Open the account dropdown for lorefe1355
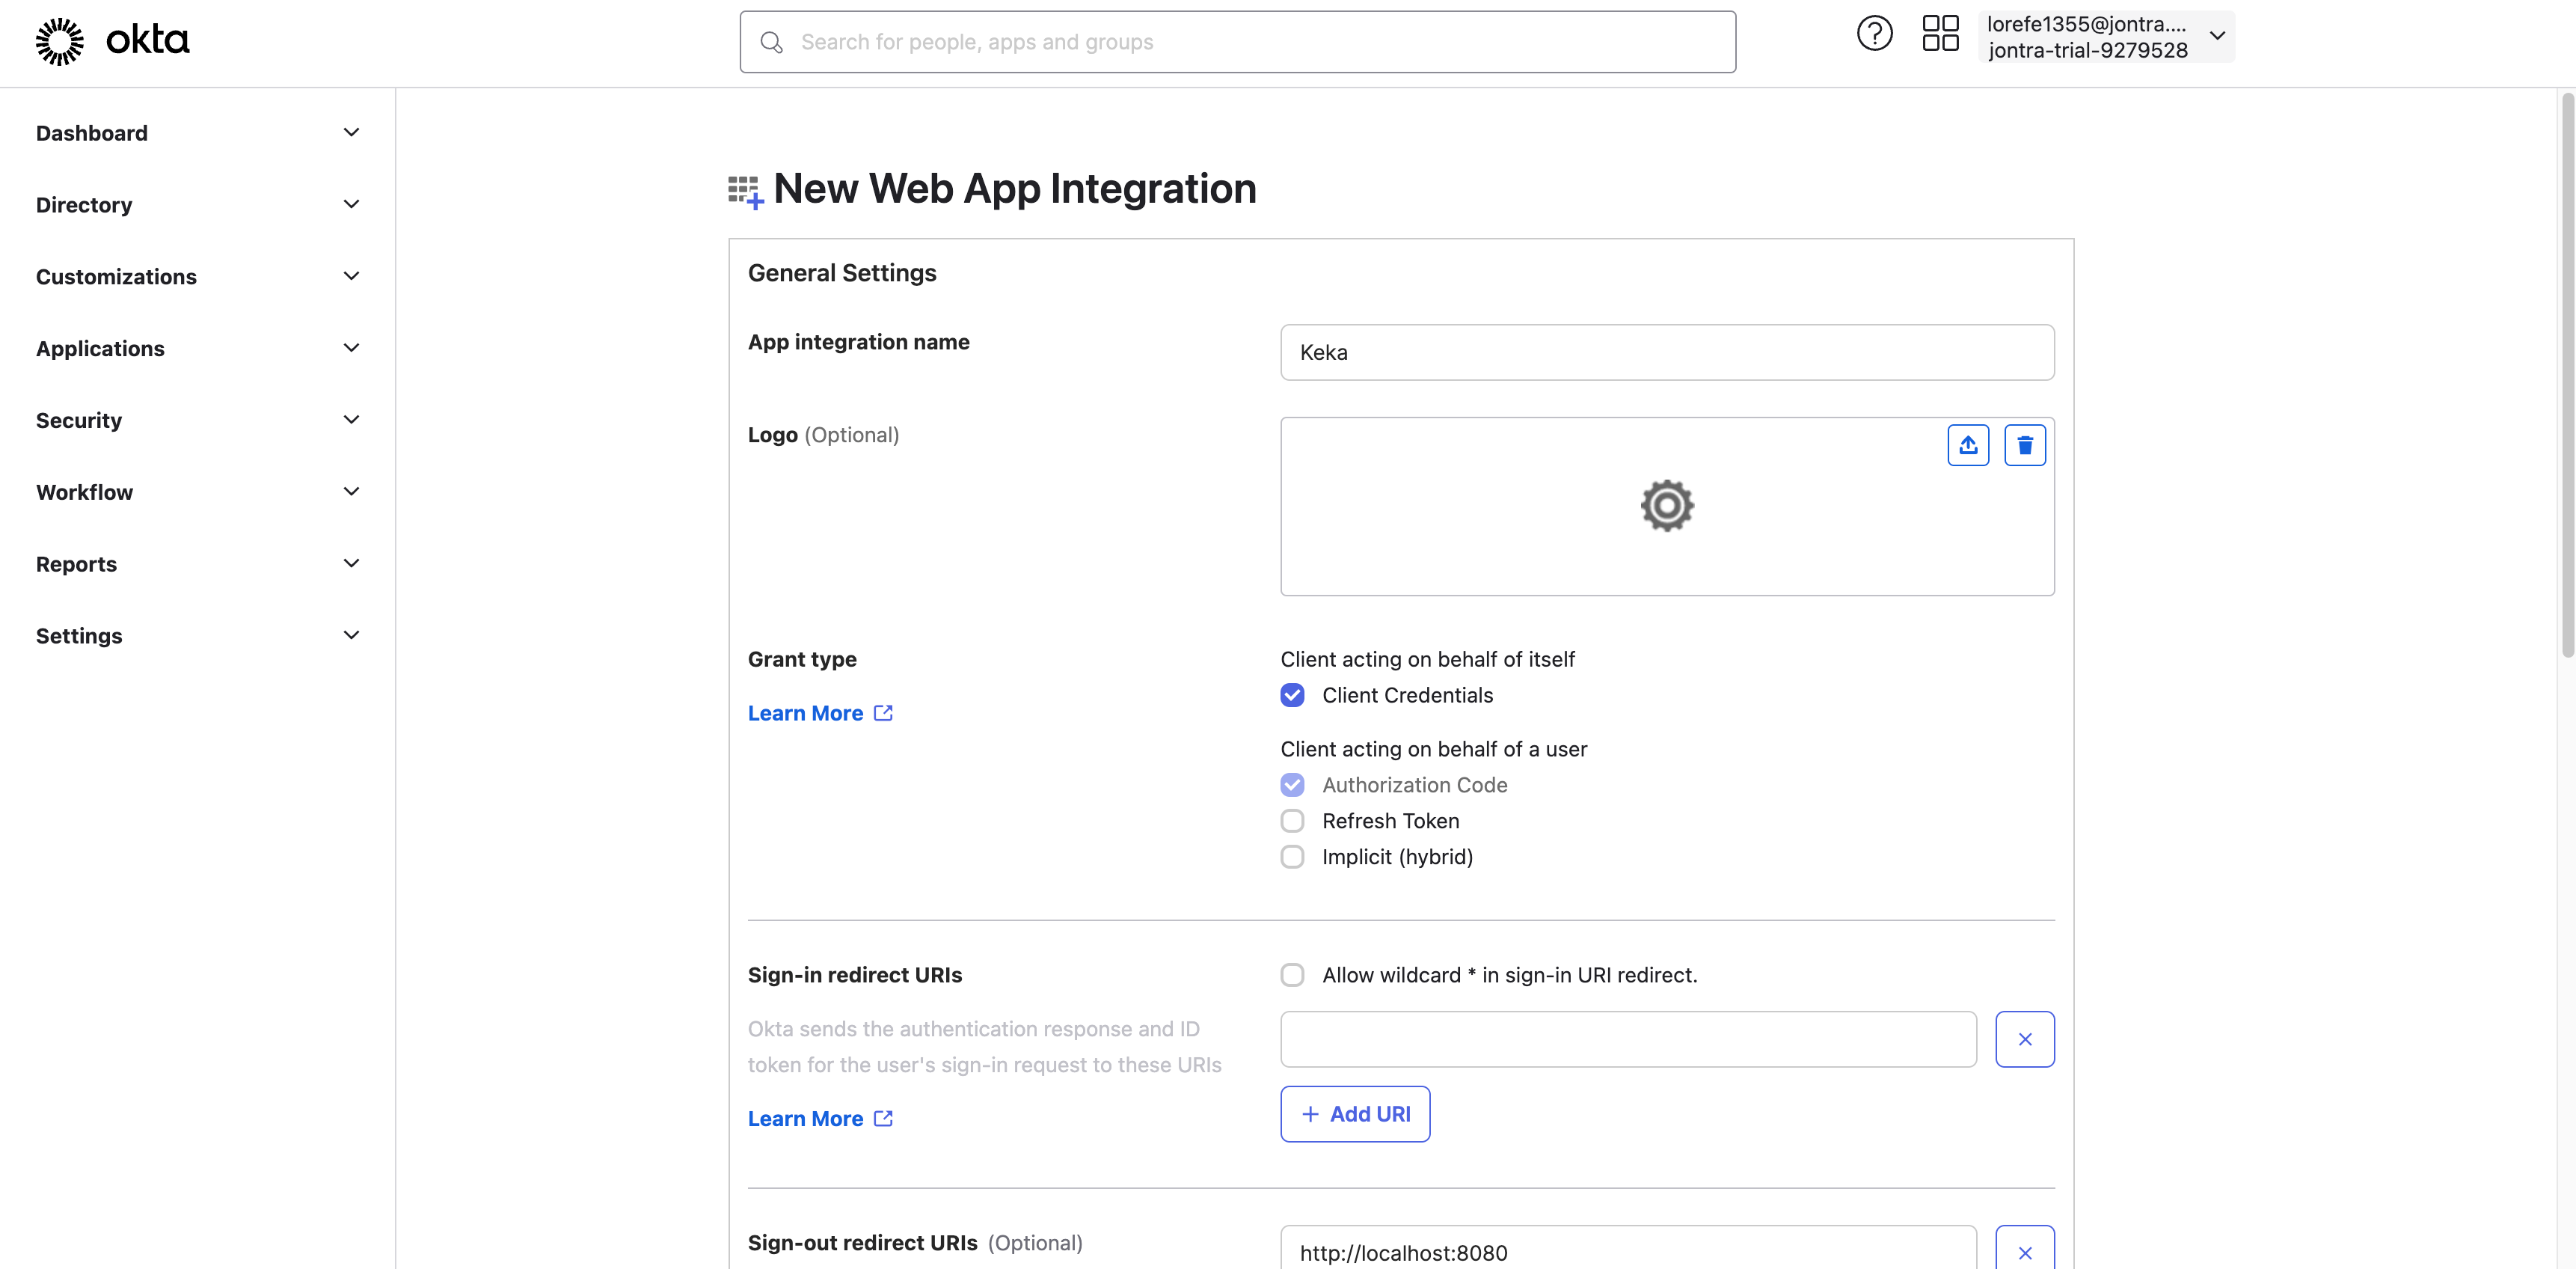 coord(2105,37)
